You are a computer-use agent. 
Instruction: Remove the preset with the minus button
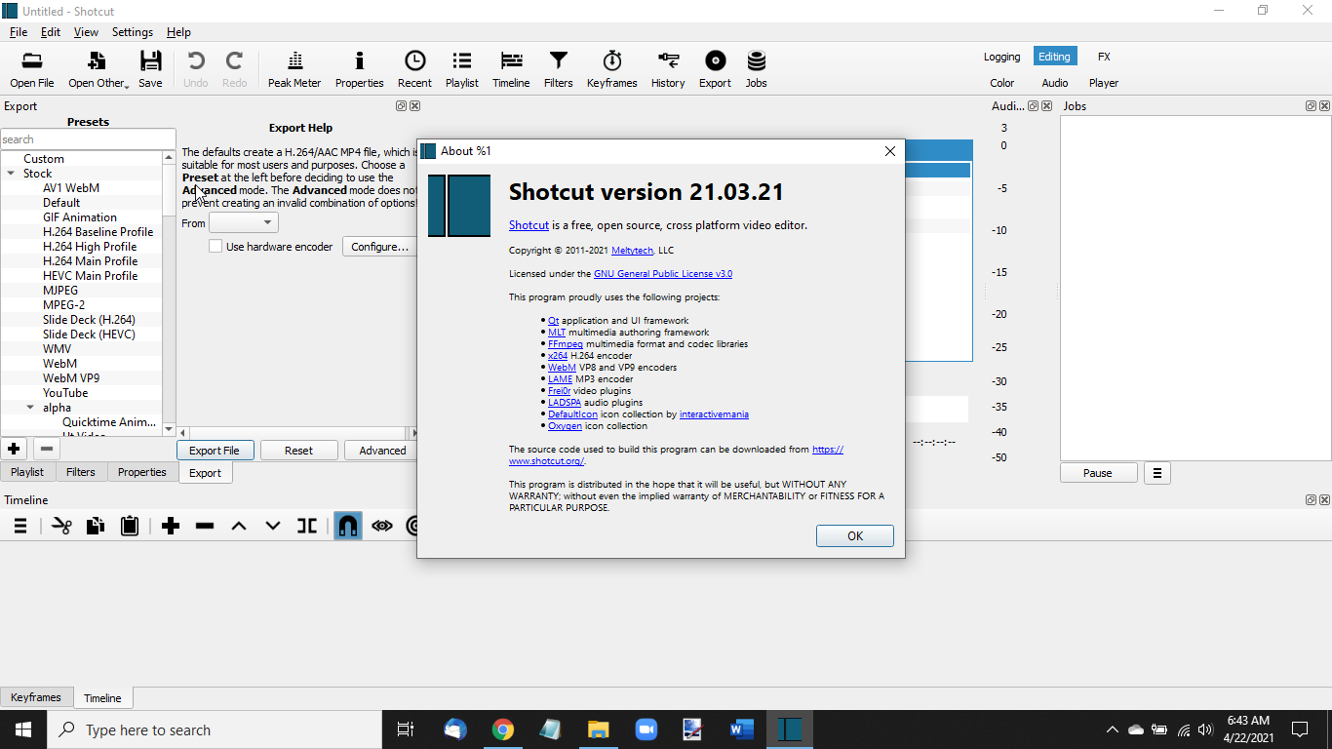click(x=46, y=450)
